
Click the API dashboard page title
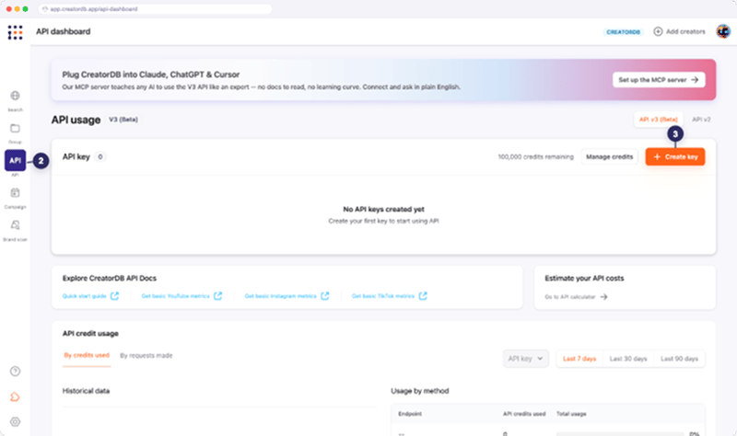coord(64,31)
